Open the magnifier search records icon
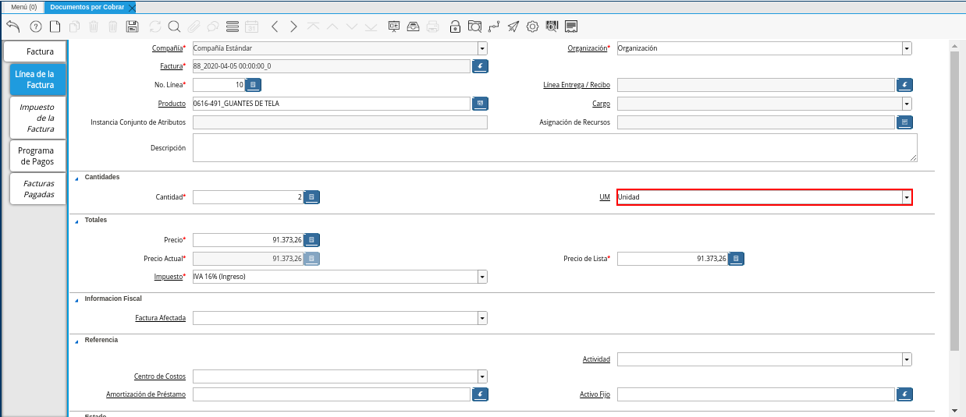 pos(174,27)
